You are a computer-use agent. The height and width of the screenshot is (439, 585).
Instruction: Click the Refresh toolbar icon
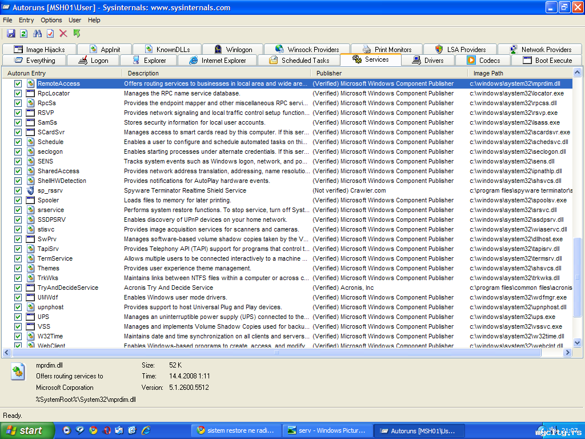[x=24, y=34]
